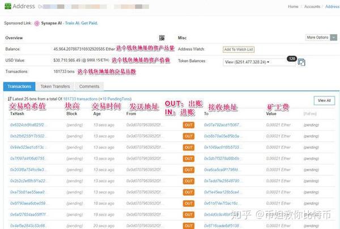Go to Home in the breadcrumb

tap(293, 6)
